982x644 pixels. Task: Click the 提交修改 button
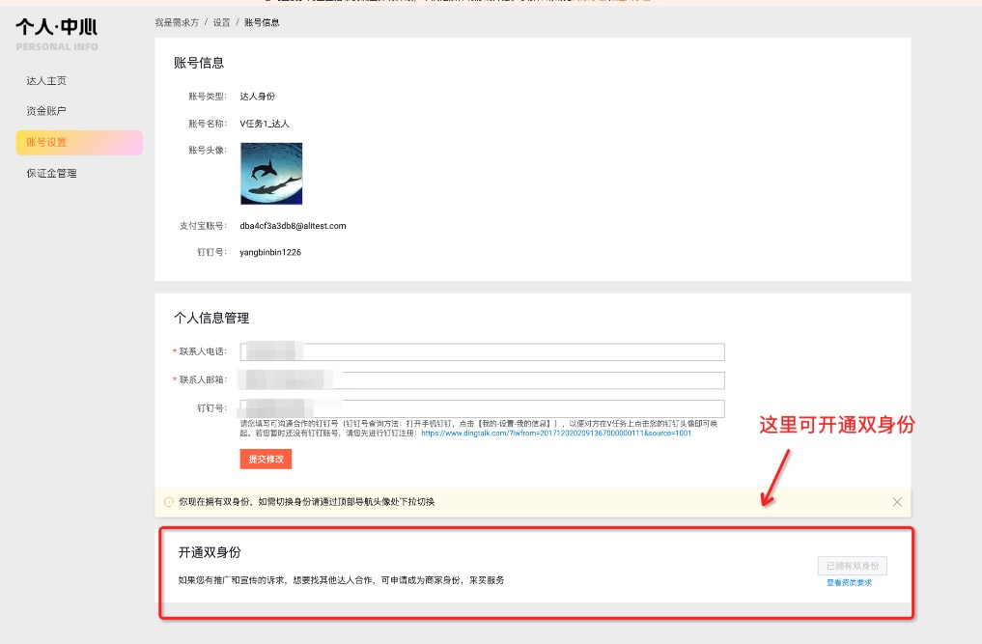coord(266,460)
